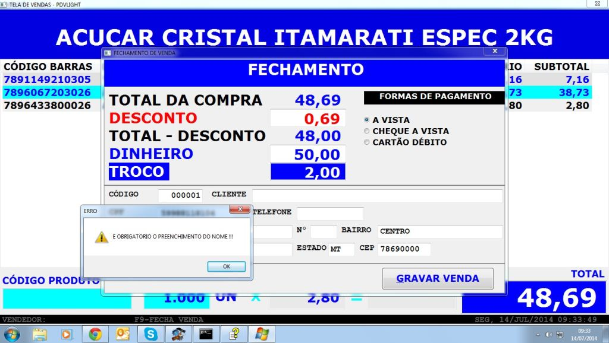Click the subtotal value 38,73
This screenshot has height=343, width=609.
point(574,93)
